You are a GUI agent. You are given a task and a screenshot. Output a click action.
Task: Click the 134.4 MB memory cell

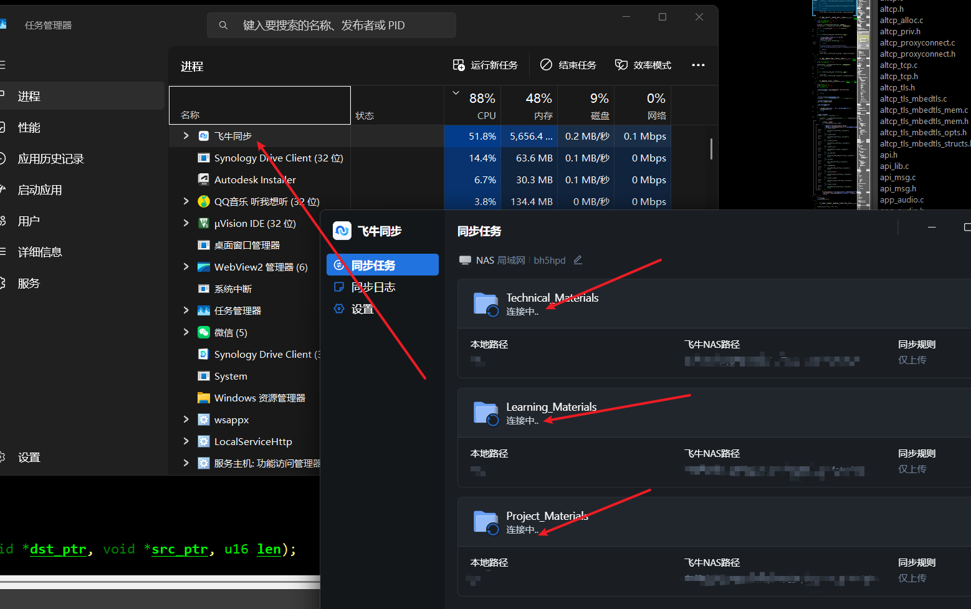pos(529,201)
